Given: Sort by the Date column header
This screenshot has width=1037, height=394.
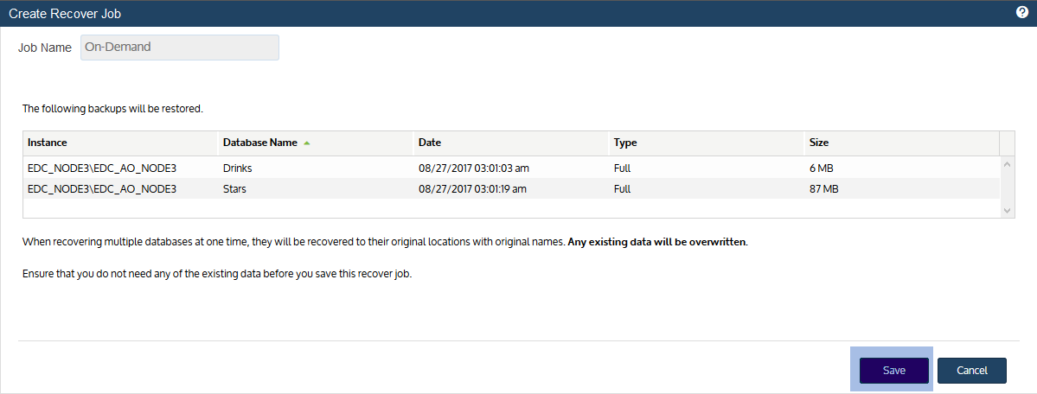Looking at the screenshot, I should 511,143.
